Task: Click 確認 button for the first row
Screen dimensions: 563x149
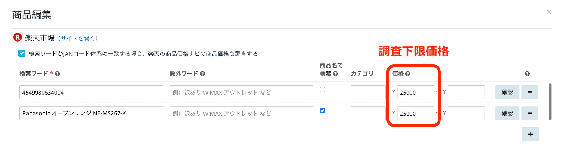Action: pyautogui.click(x=507, y=92)
